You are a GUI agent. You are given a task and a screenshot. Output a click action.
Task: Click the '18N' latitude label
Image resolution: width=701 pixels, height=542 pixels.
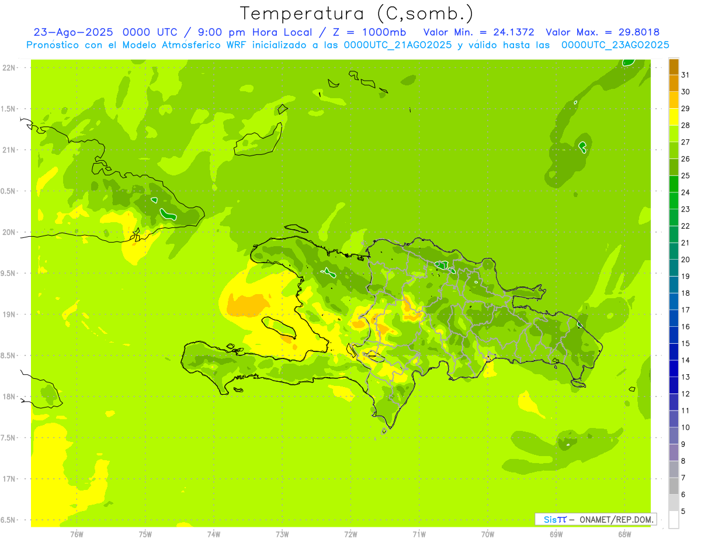9,396
